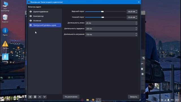Viewport: 181px width, 102px height.
Task: Open the Корзина recycle bin icon
Action: click(x=5, y=18)
